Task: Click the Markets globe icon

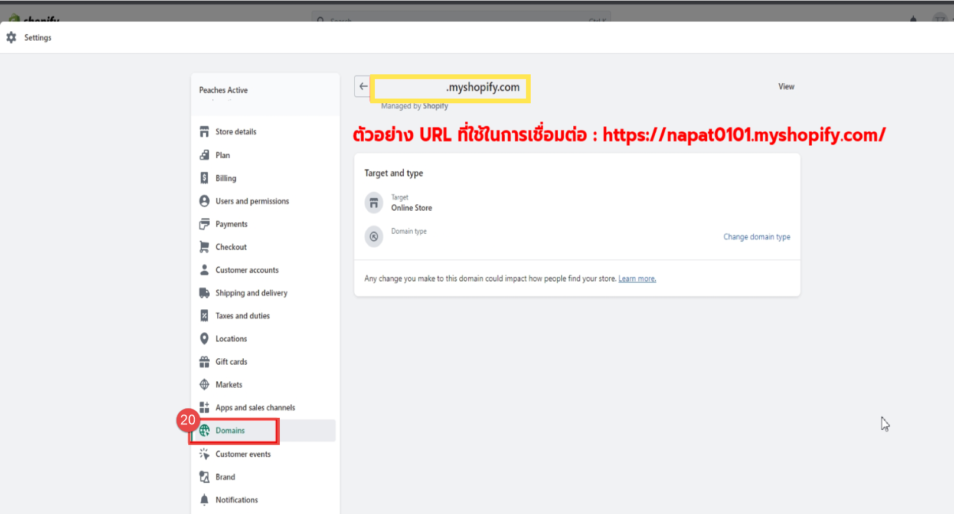Action: pos(204,384)
